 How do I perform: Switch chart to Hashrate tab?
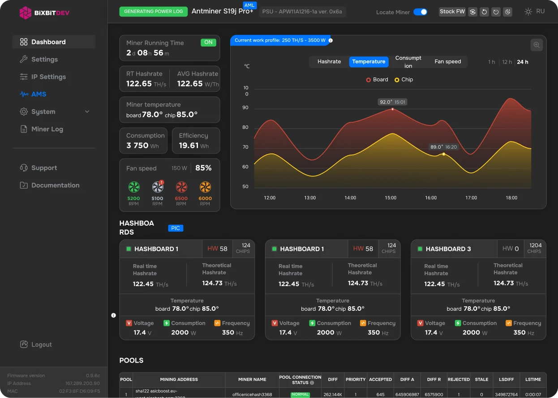click(x=329, y=62)
